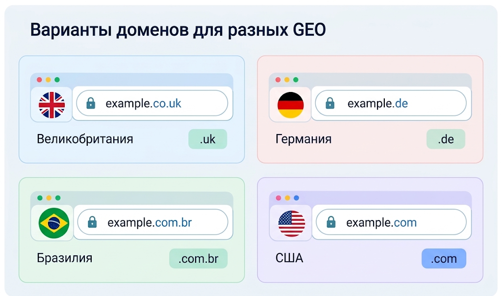Click the United Kingdom flag icon
This screenshot has height=296, width=502.
coord(51,105)
